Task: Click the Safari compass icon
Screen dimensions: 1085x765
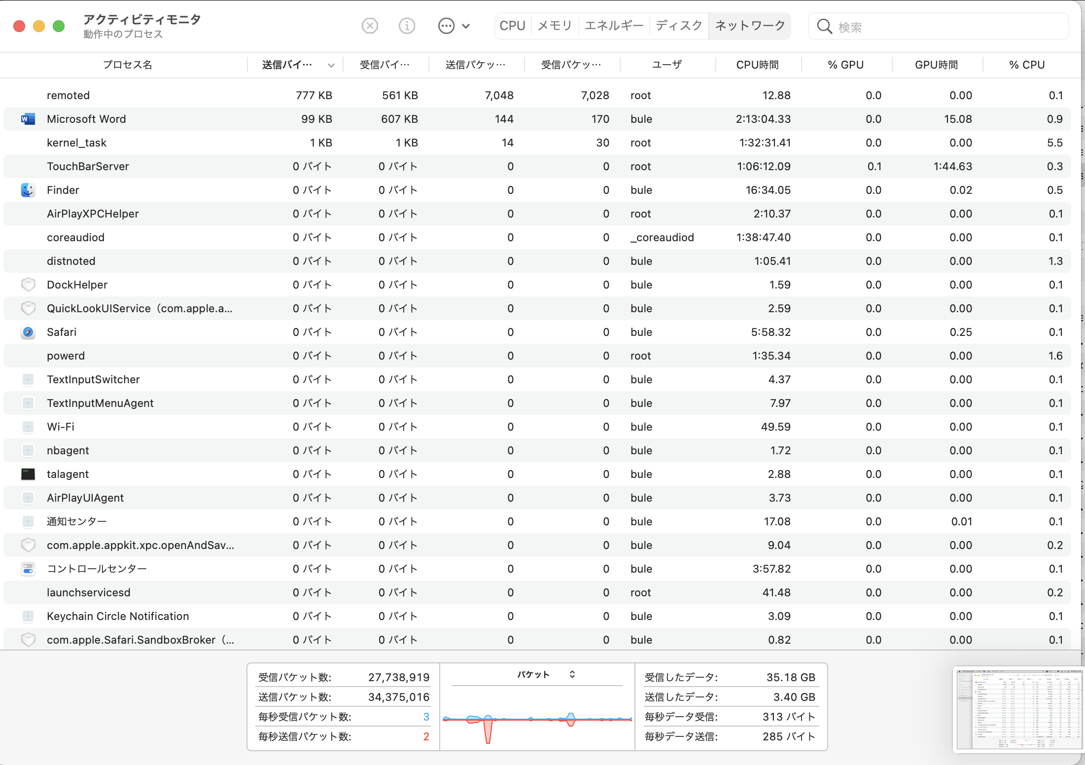Action: pos(28,332)
